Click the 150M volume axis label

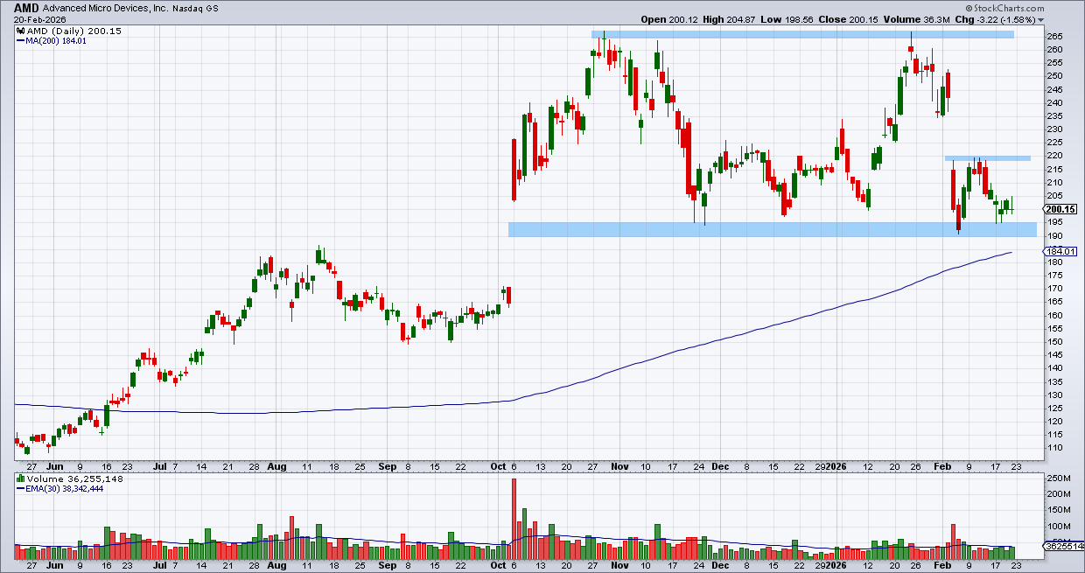click(1057, 511)
